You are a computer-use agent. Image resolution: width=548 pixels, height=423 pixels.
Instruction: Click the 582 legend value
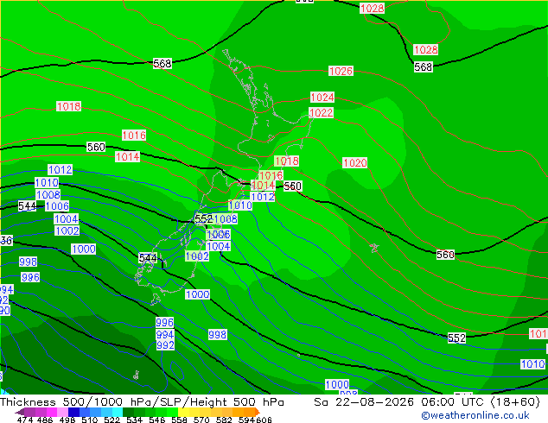pyautogui.click(x=224, y=420)
